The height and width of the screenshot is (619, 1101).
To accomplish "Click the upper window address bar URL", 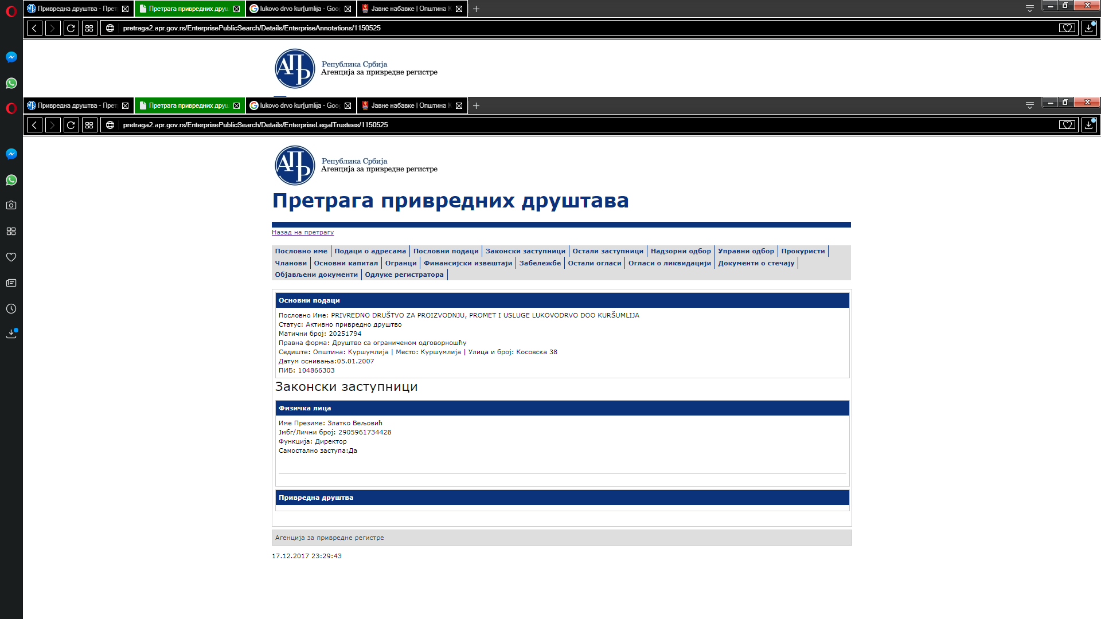I will pos(252,28).
